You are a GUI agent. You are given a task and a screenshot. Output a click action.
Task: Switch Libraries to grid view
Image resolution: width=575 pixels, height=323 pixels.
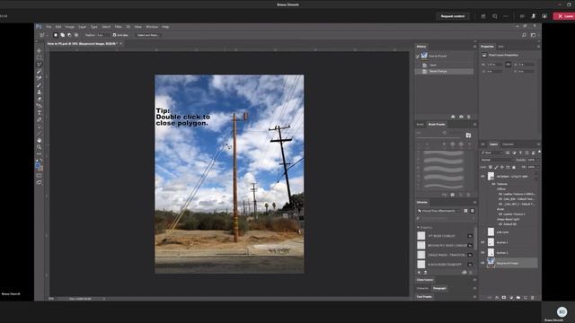coord(465,211)
